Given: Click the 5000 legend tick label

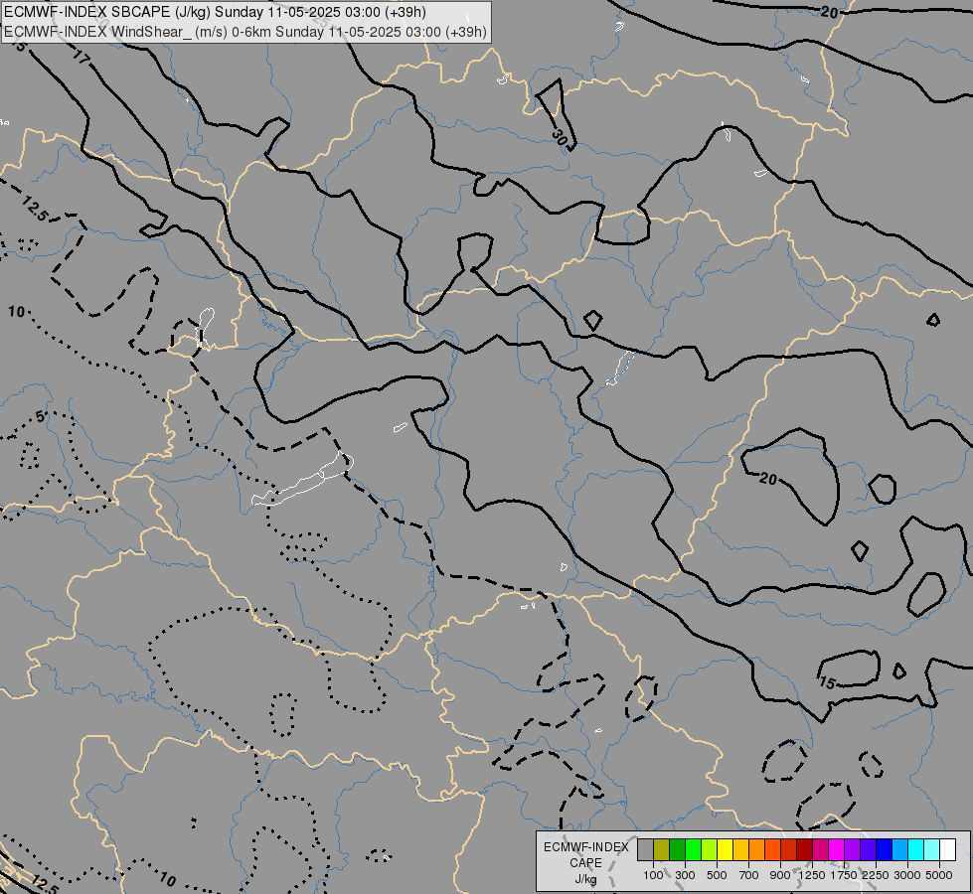Looking at the screenshot, I should pyautogui.click(x=939, y=875).
